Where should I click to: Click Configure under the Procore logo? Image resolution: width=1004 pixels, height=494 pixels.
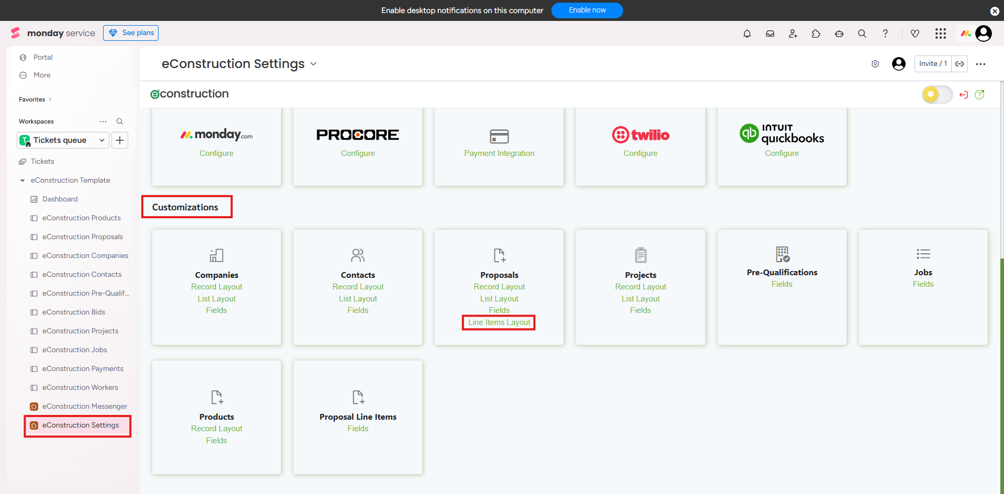358,153
